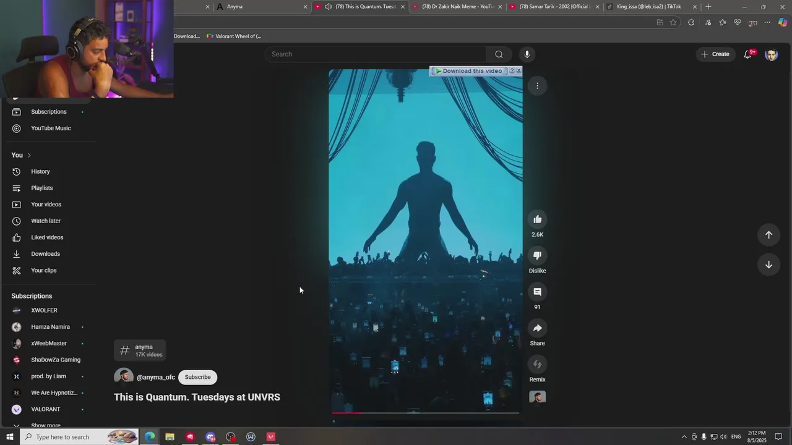This screenshot has height=445, width=792.
Task: Open File Explorer from taskbar
Action: coord(170,437)
